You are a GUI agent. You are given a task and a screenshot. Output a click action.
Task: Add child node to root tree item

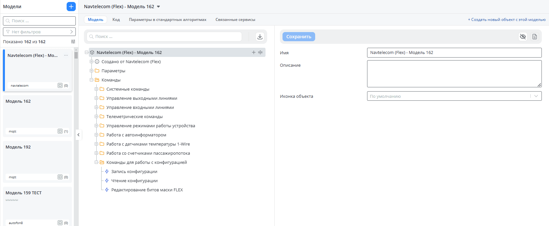point(254,52)
